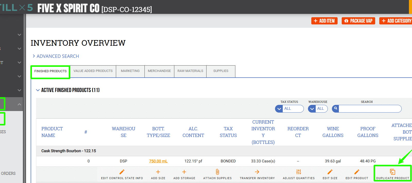This screenshot has height=183, width=412.
Task: Open the Merchandise tab
Action: [159, 71]
